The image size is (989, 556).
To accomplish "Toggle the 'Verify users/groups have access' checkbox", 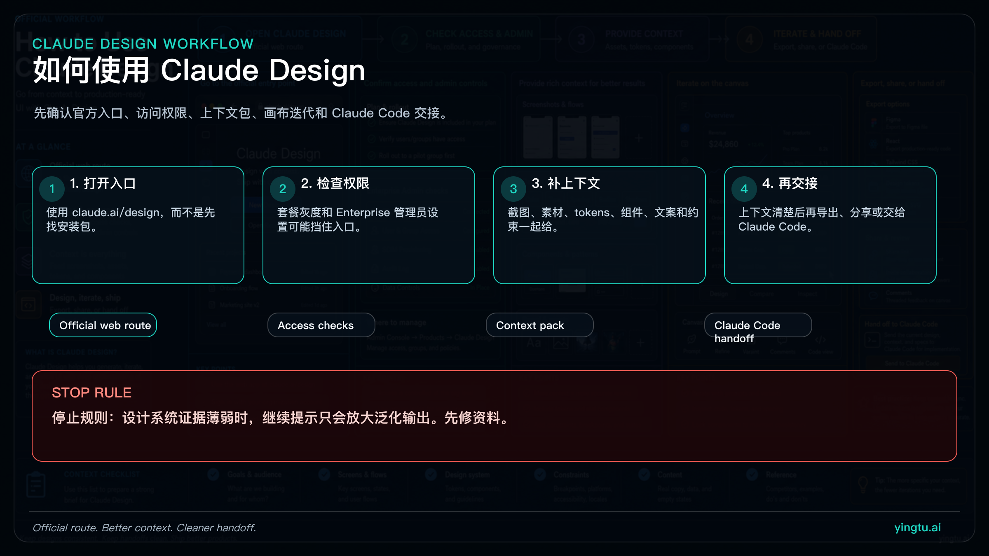I will (x=371, y=138).
